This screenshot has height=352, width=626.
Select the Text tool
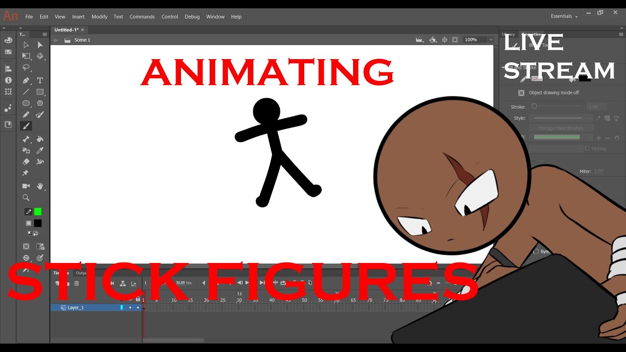tap(40, 80)
